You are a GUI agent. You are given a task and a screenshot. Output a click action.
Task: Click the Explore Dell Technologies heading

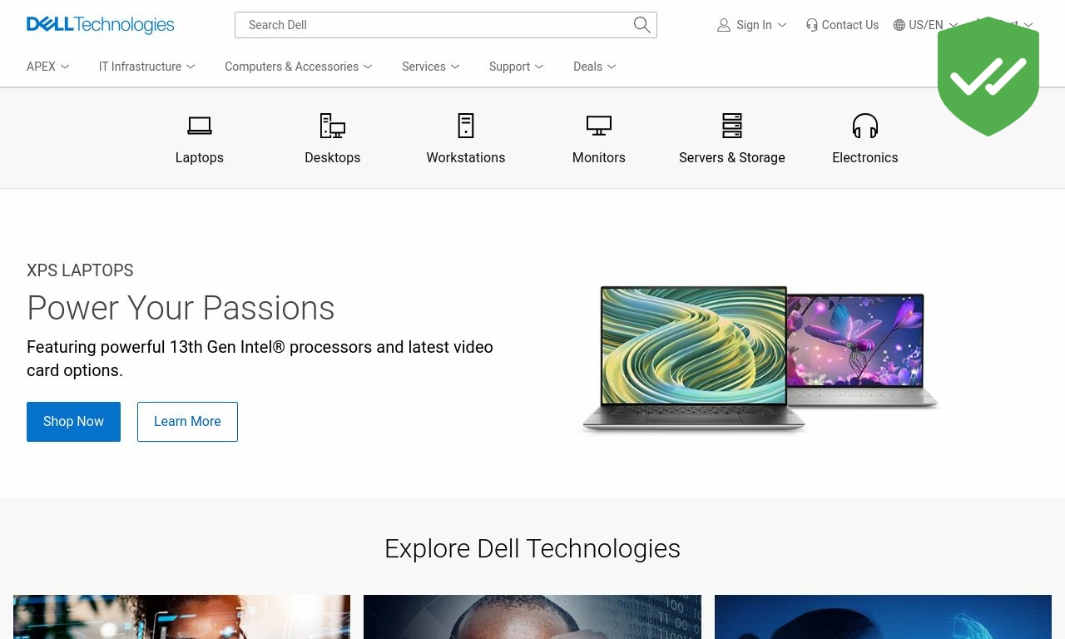click(x=532, y=548)
